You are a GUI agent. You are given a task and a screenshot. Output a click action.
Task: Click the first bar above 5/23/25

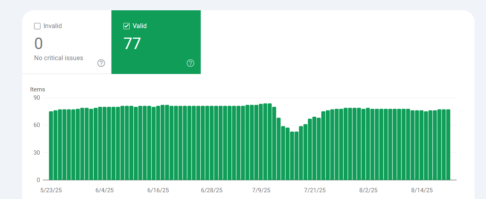click(x=51, y=146)
